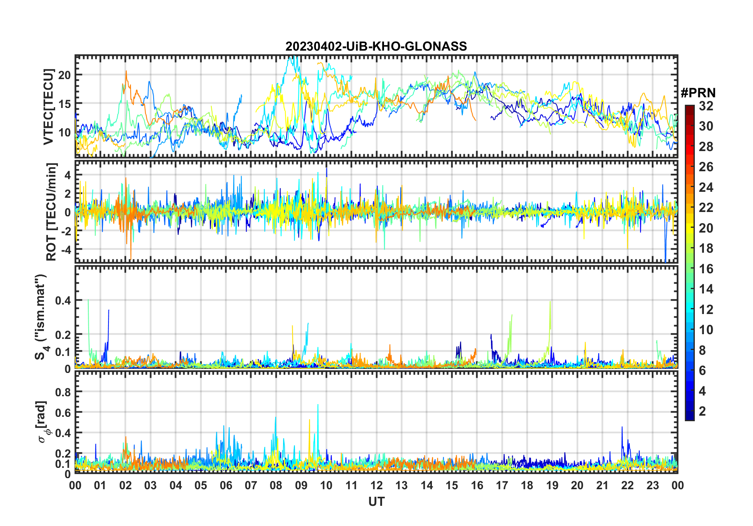
Task: Click the ROT [TECU/min] y-axis label
Action: (51, 212)
